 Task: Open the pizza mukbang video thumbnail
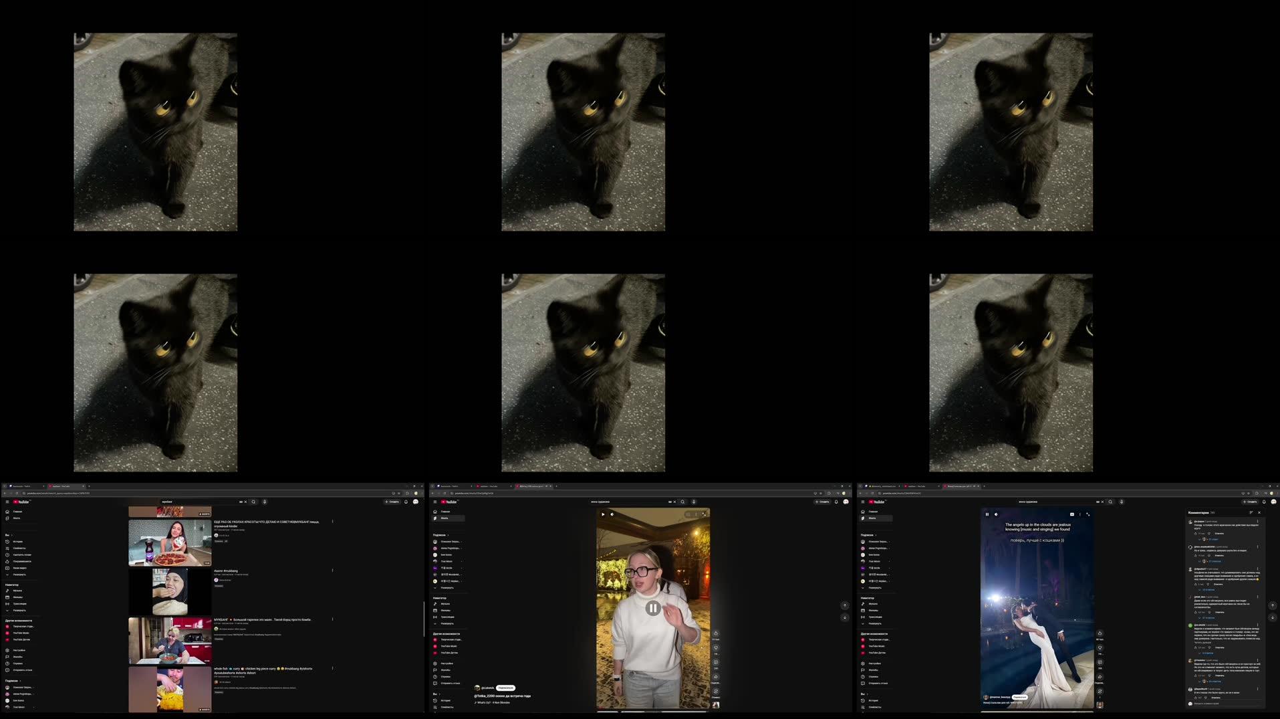tap(170, 542)
